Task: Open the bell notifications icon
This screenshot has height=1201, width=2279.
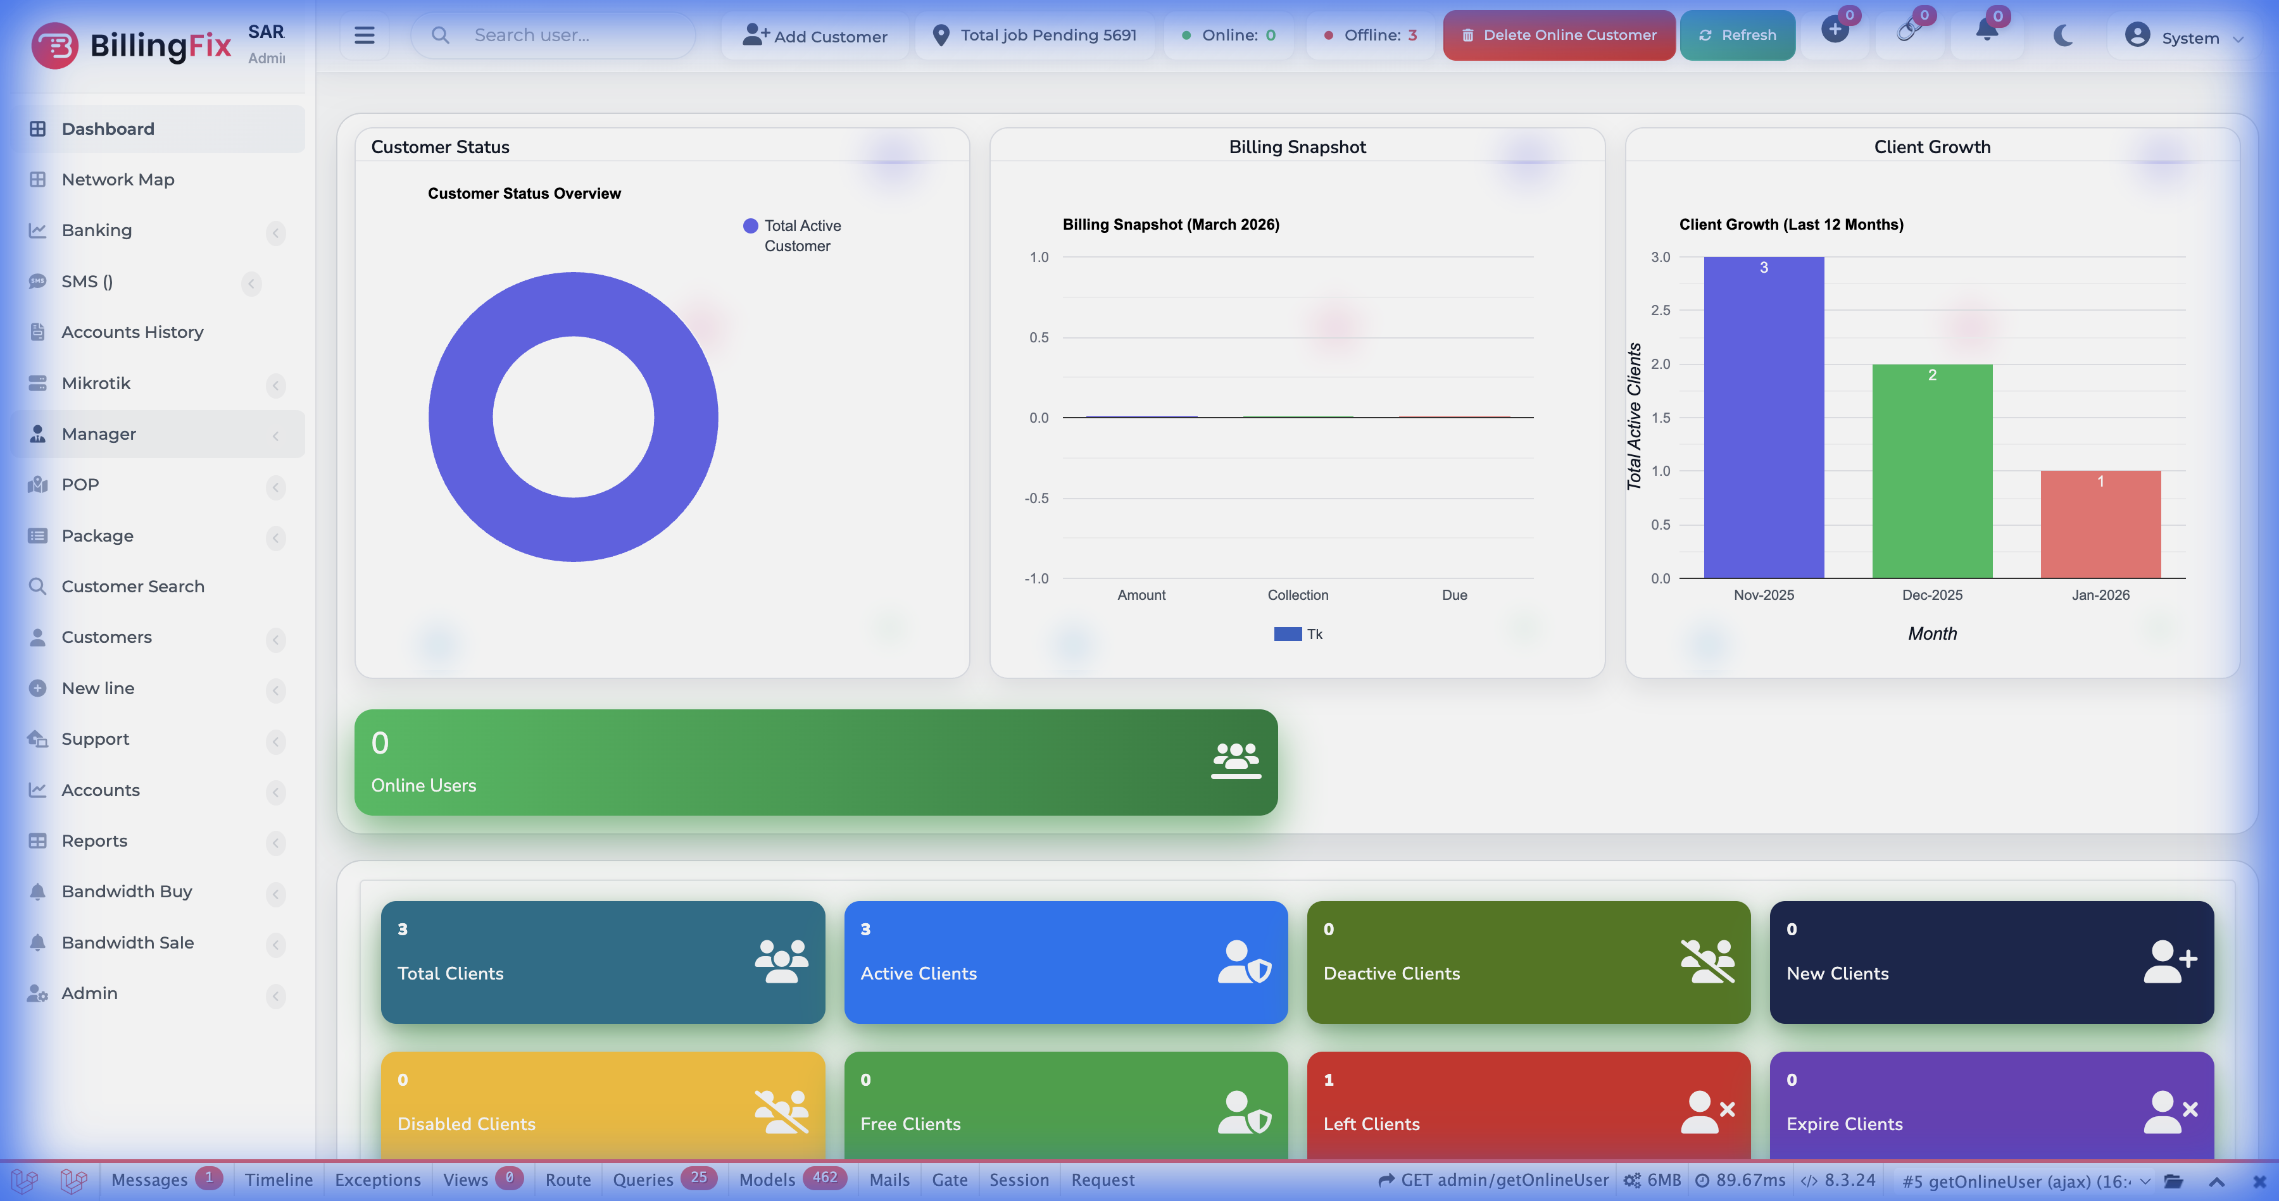Action: [x=1986, y=32]
